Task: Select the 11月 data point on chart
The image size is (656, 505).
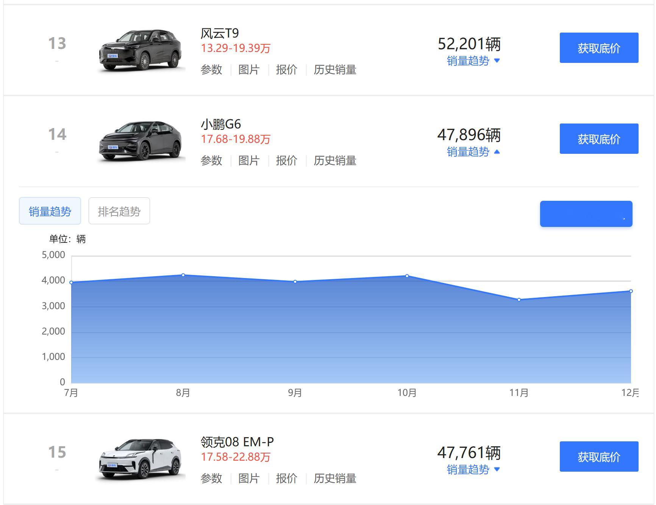Action: (x=519, y=300)
